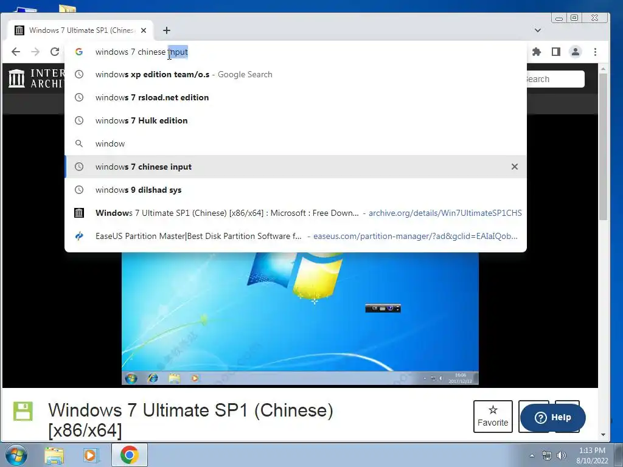Pick the 'window' search suggestion
The width and height of the screenshot is (623, 467).
click(296, 144)
